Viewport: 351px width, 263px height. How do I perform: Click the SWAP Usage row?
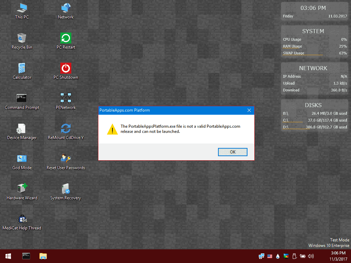coord(315,53)
